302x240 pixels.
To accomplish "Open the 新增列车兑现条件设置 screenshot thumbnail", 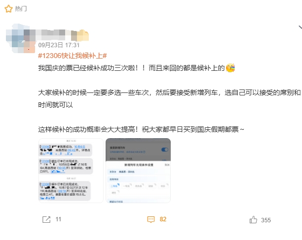I will 138,171.
